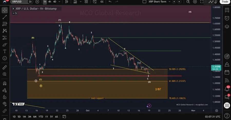This screenshot has width=231, height=120.
Task: Switch to the 1h timeframe
Action: pos(45,2)
